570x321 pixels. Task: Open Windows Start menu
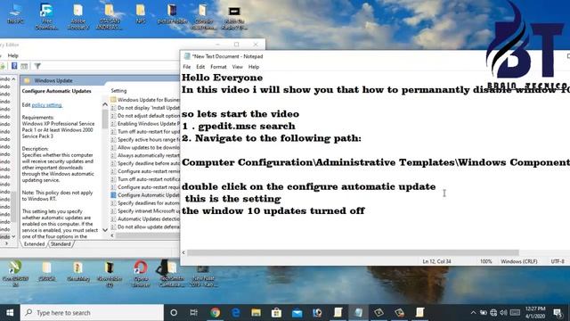tap(10, 313)
